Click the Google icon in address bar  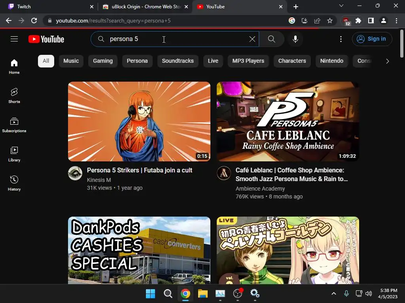291,21
